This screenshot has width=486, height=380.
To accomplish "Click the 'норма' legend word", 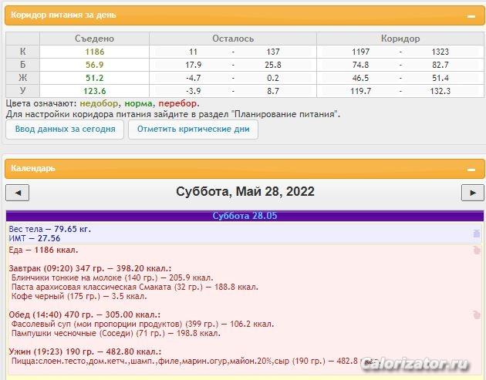I will tap(138, 103).
